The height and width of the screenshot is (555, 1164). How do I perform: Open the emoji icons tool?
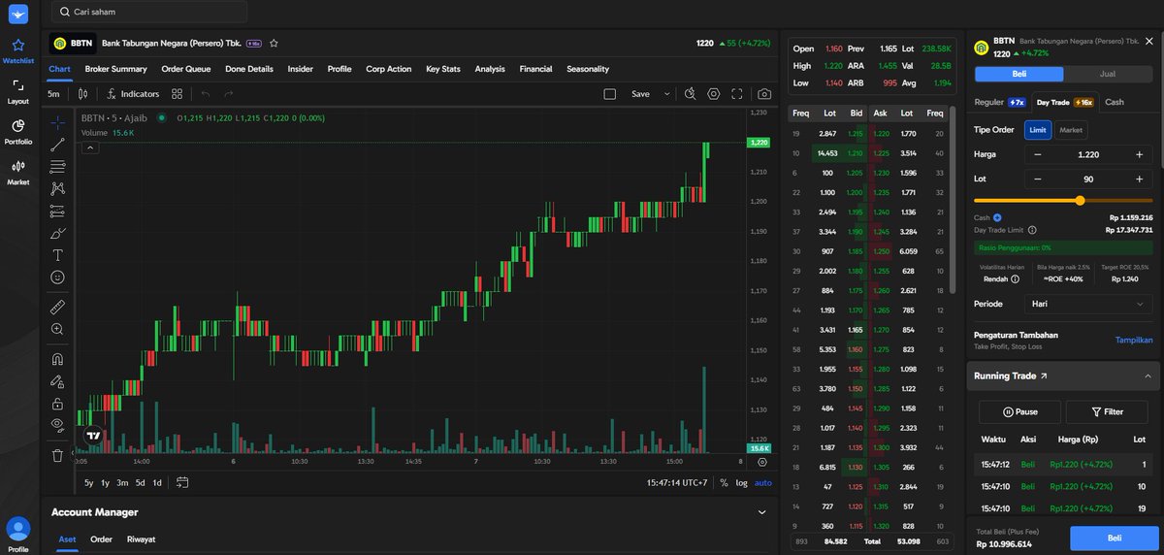pyautogui.click(x=58, y=277)
